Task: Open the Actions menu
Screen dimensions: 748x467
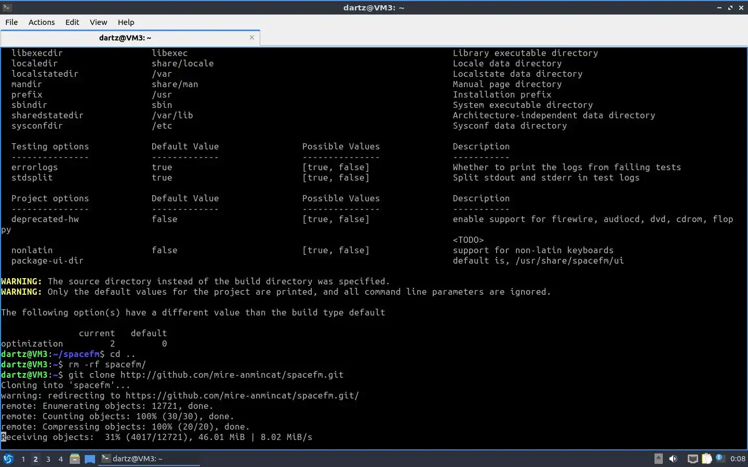Action: tap(42, 22)
